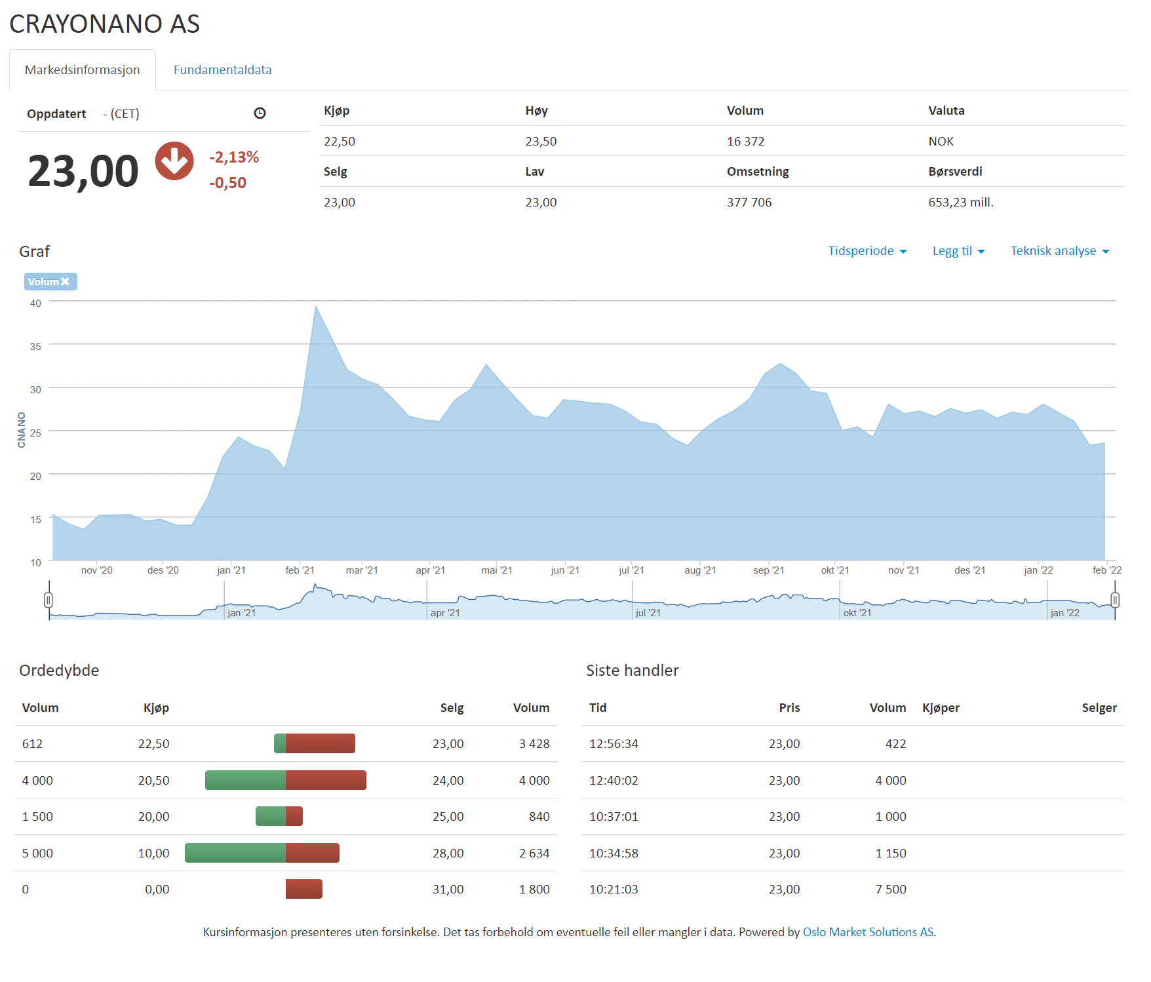Click the CNANO axis label on the chart
This screenshot has height=982, width=1151.
point(22,430)
